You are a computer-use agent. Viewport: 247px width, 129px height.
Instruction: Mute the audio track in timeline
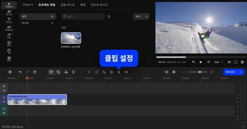click(4, 109)
